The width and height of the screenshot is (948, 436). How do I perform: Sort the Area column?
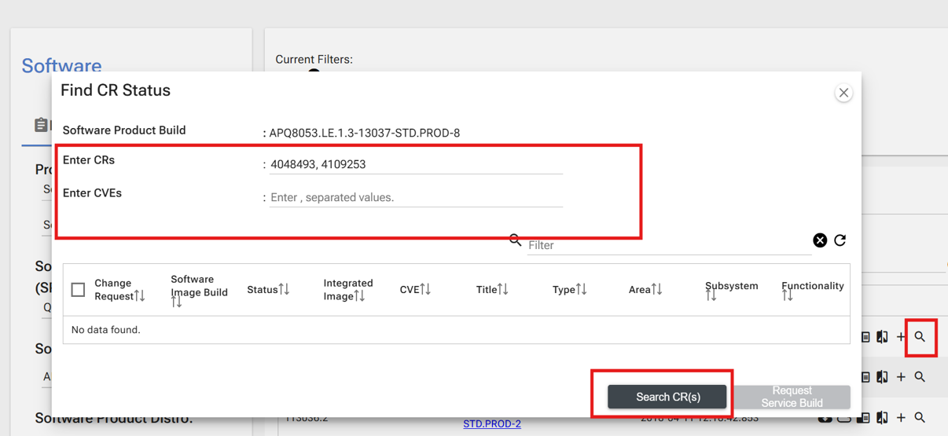[657, 290]
